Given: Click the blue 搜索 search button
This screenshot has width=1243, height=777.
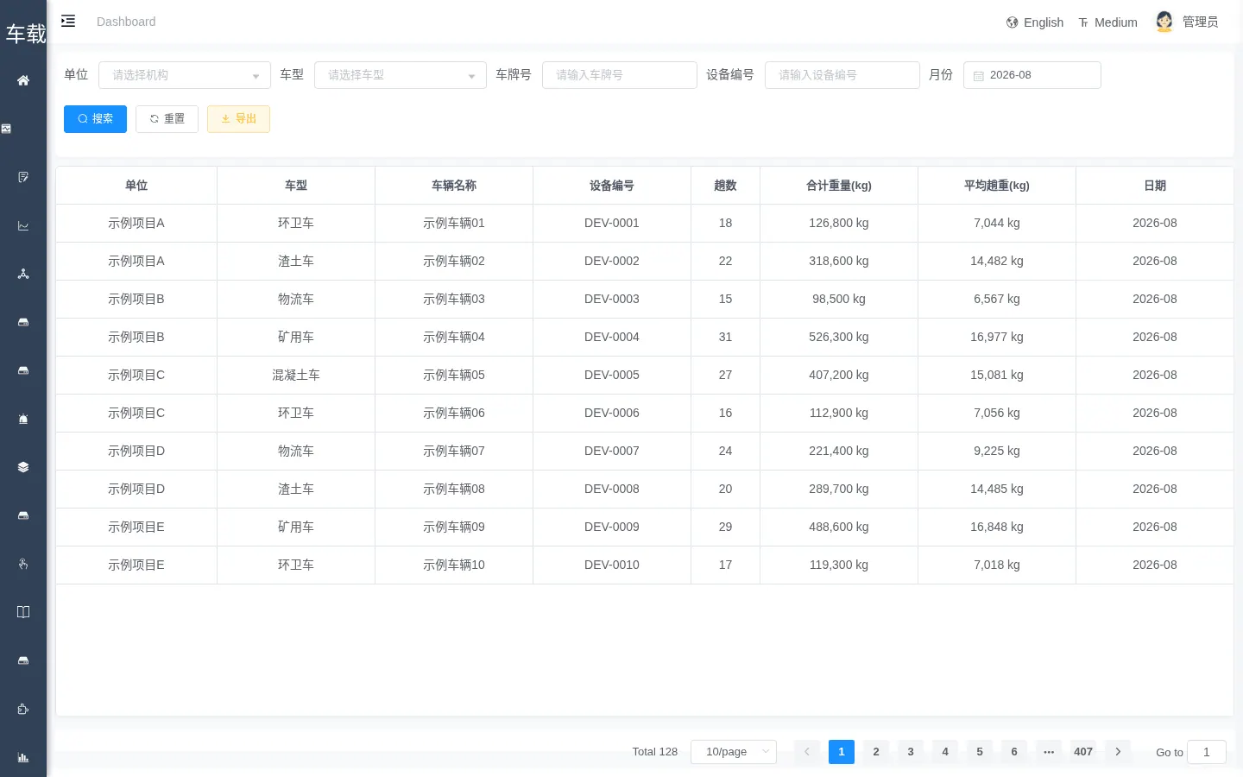Looking at the screenshot, I should [95, 119].
